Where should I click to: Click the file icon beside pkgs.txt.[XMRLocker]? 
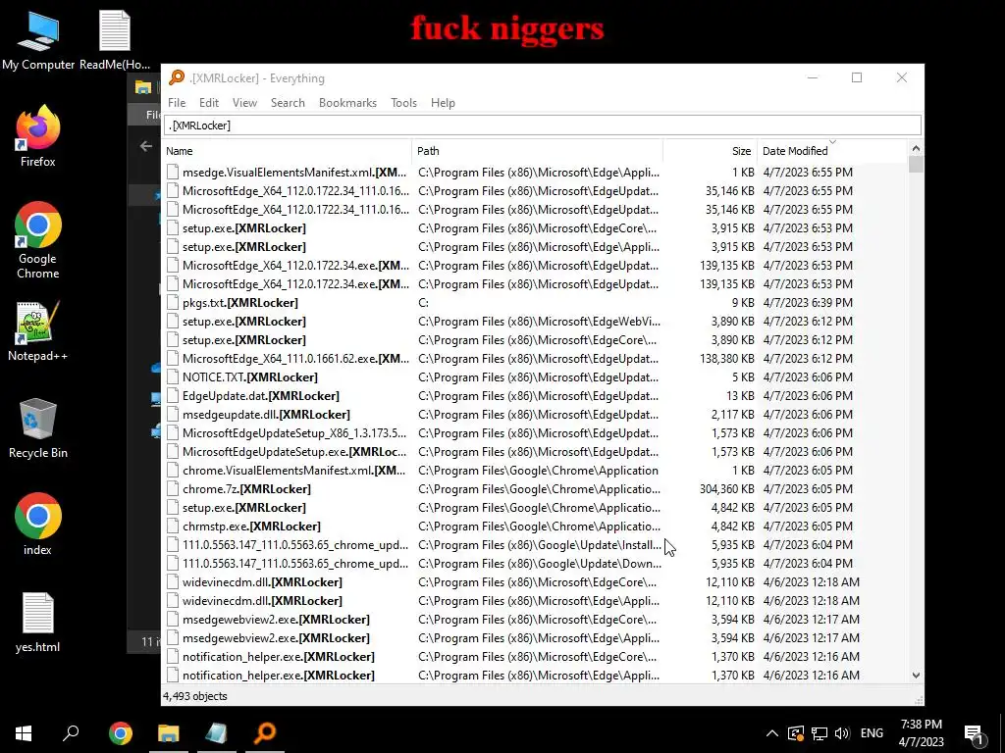pyautogui.click(x=173, y=303)
